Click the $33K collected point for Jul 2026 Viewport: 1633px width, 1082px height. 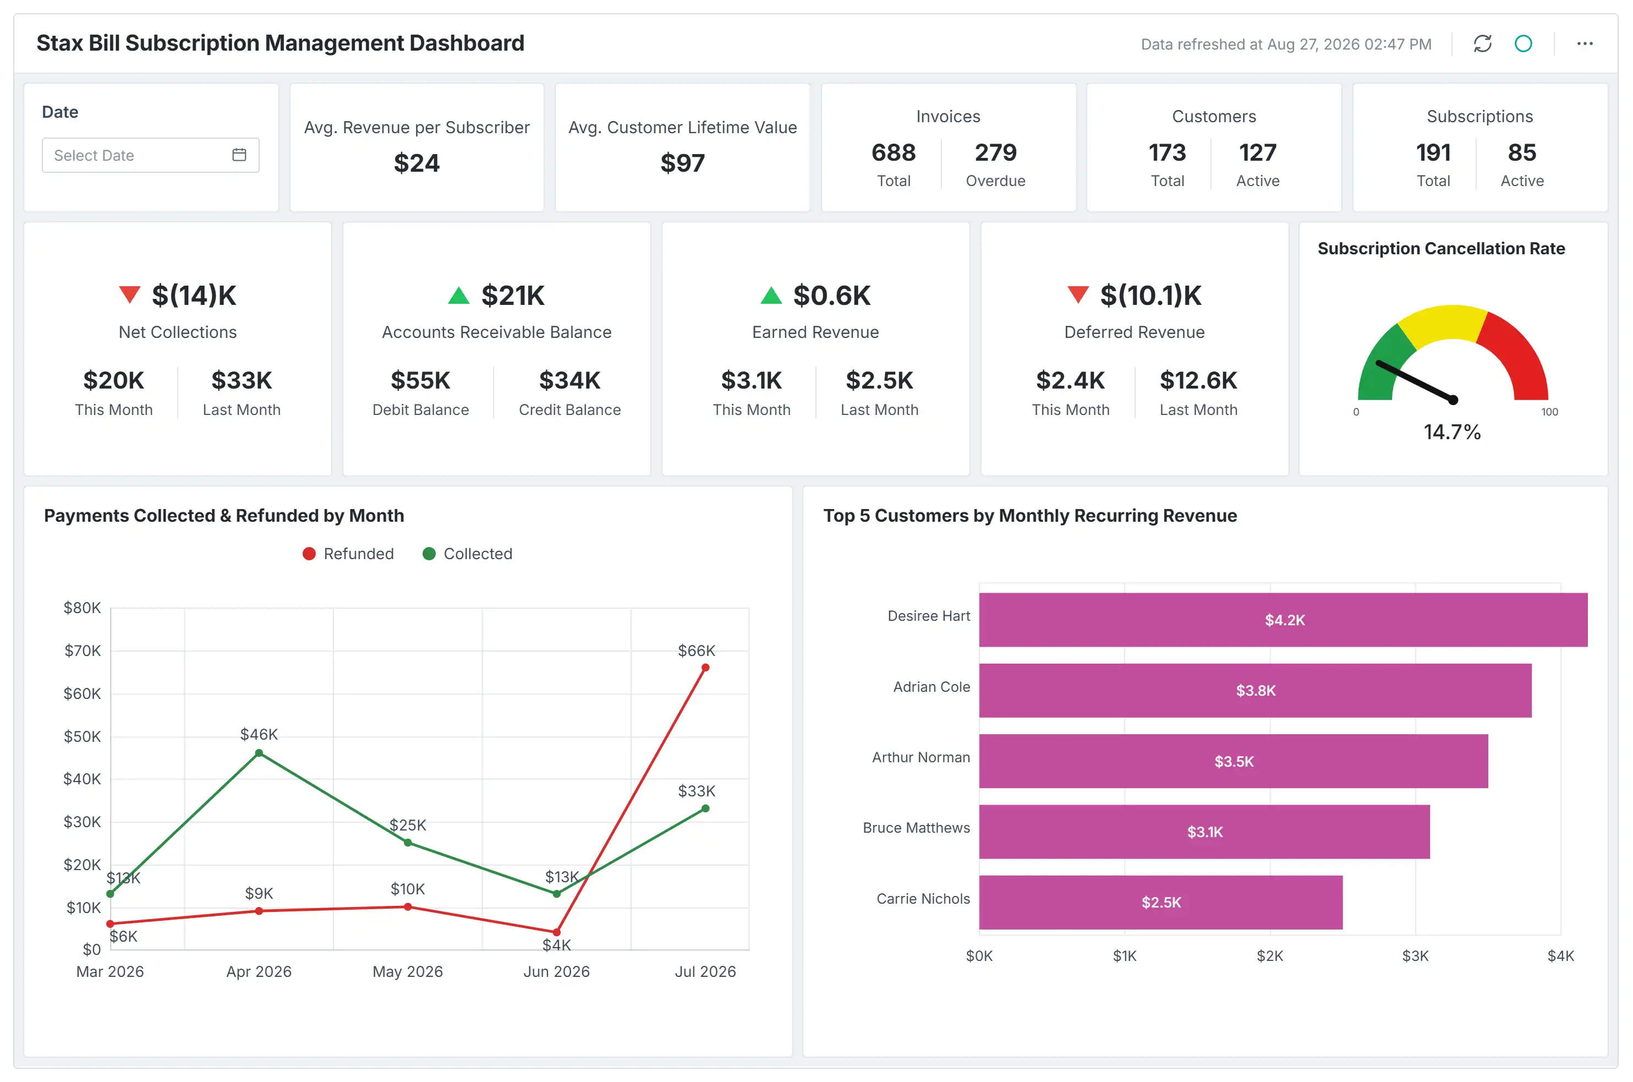coord(705,808)
